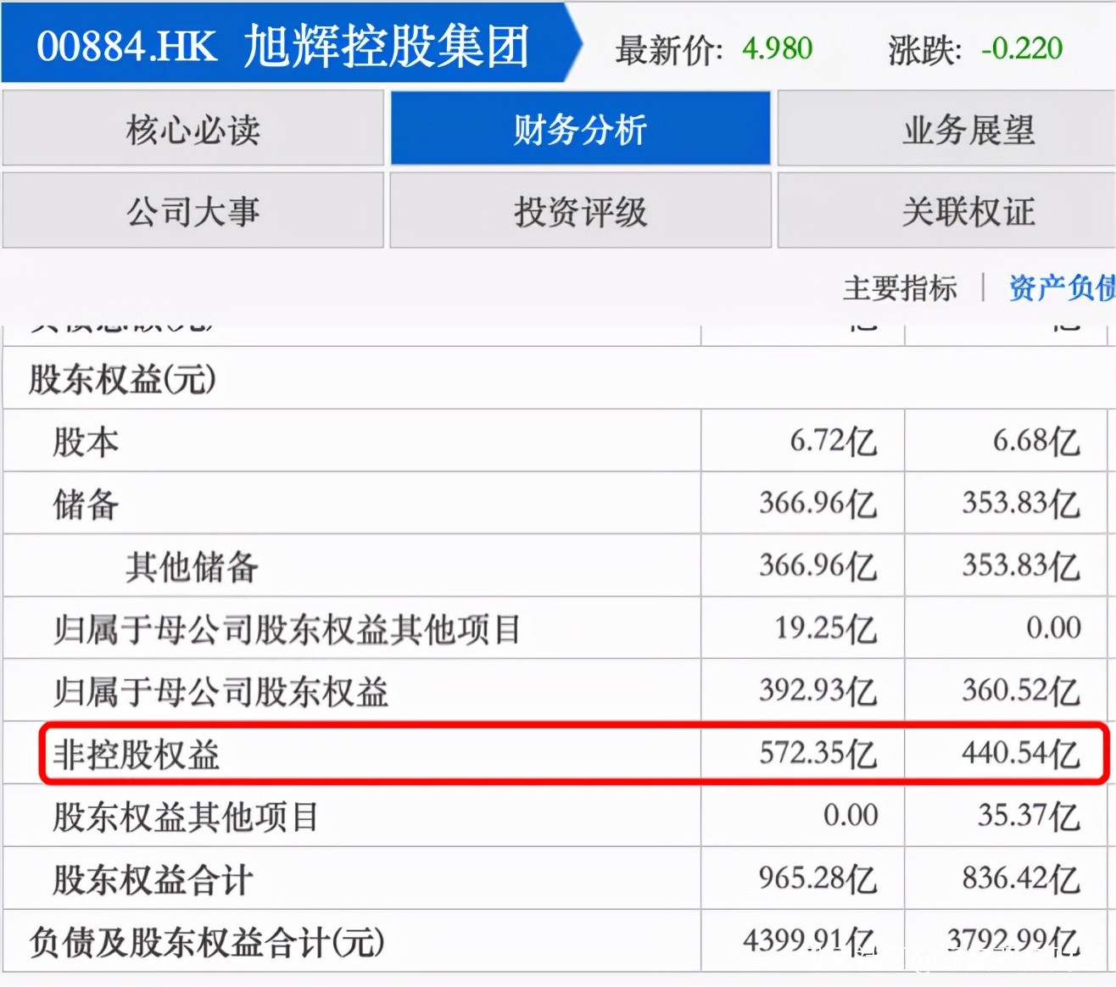Open the 核心必读 tab

coord(193,129)
